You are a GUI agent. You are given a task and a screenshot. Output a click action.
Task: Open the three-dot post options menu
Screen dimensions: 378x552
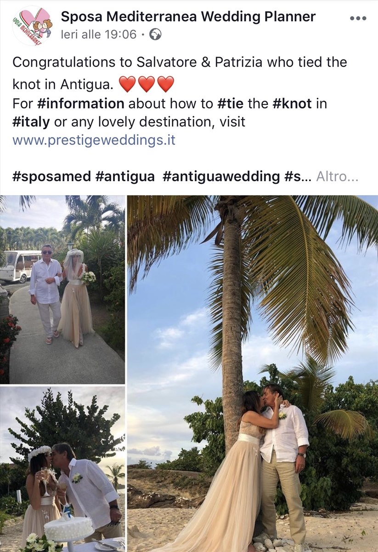(x=358, y=18)
